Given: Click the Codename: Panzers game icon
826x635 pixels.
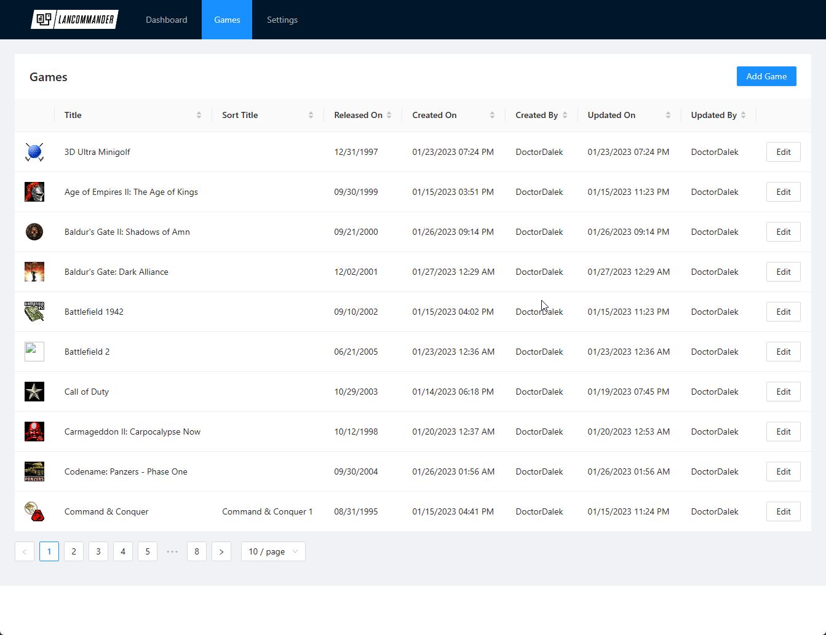Looking at the screenshot, I should [x=34, y=471].
